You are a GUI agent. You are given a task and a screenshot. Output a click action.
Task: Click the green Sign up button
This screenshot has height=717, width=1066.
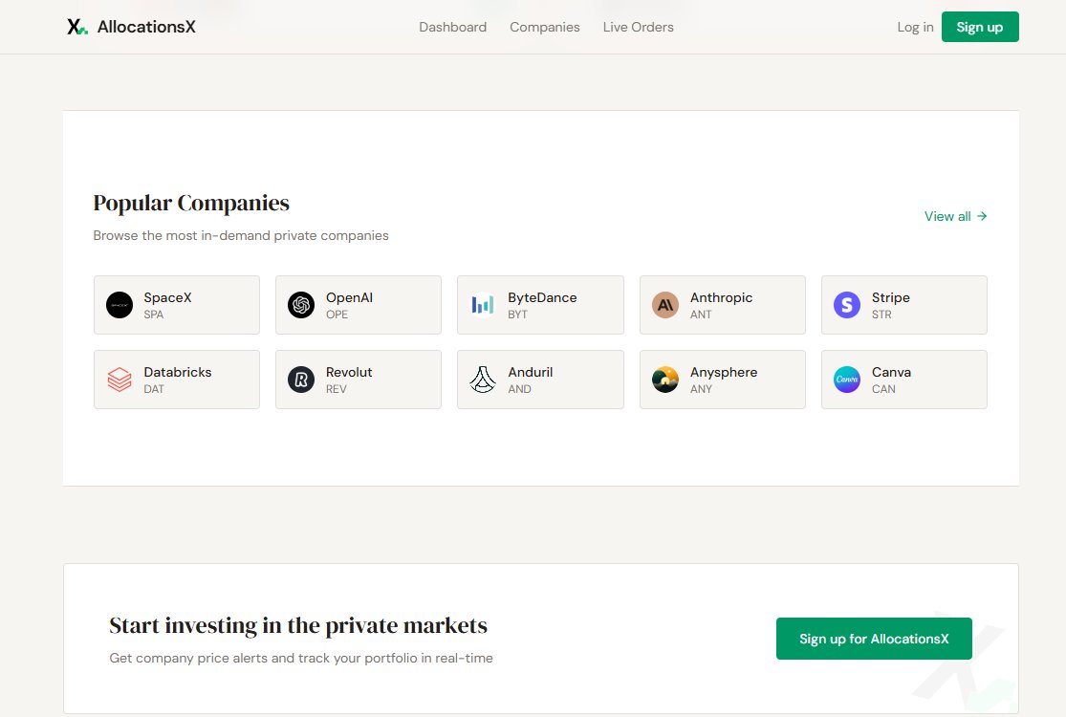(980, 27)
